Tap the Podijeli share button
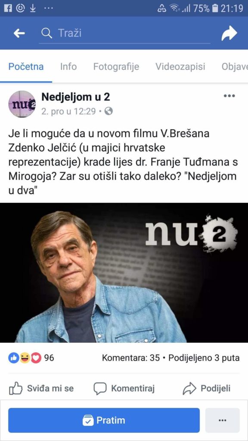Viewport: 248px width, 441px height. (x=207, y=388)
